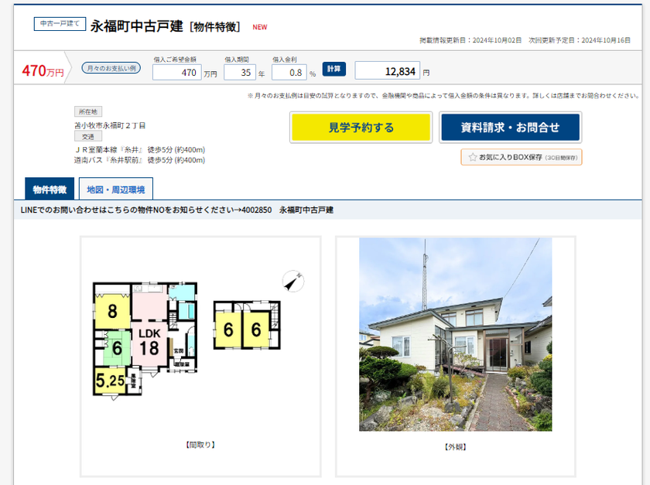Click the red NEW badge beside title
Screen dimensions: 650x485
(260, 27)
